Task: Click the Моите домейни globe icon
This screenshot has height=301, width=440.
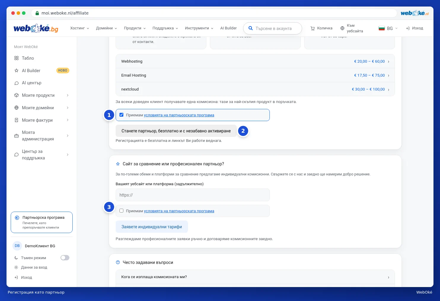Action: [x=16, y=108]
